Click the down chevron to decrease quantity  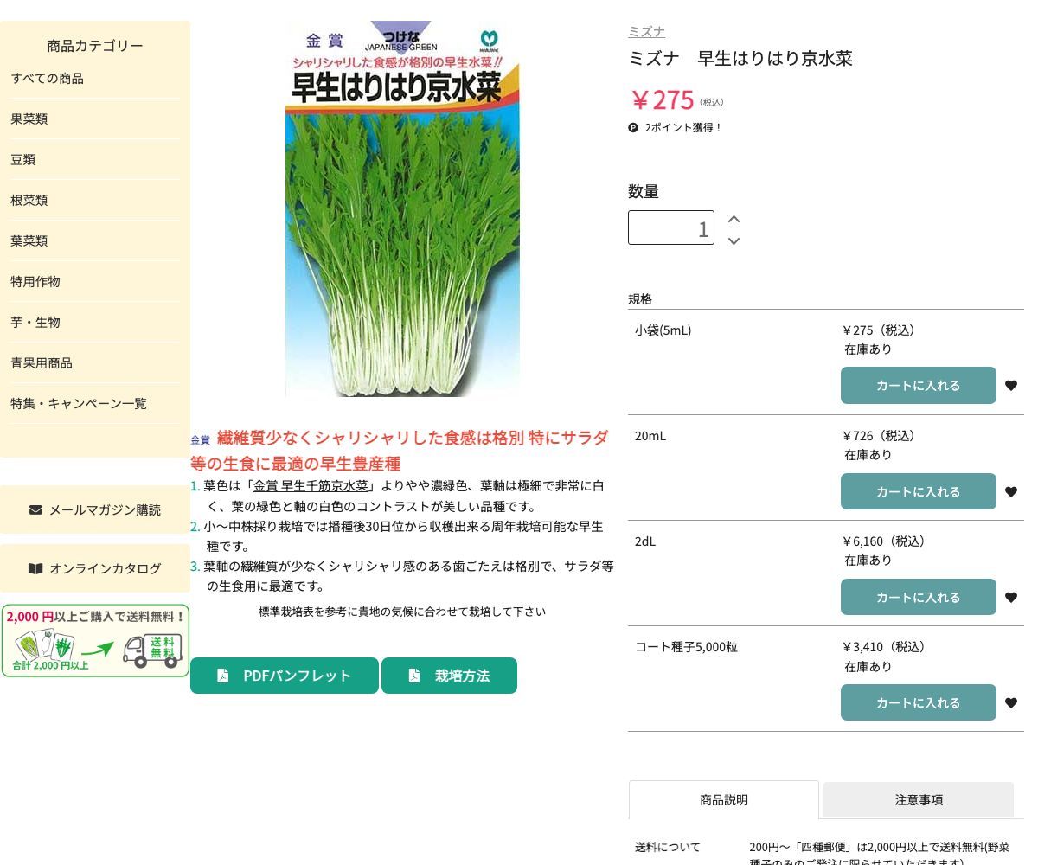pyautogui.click(x=734, y=241)
